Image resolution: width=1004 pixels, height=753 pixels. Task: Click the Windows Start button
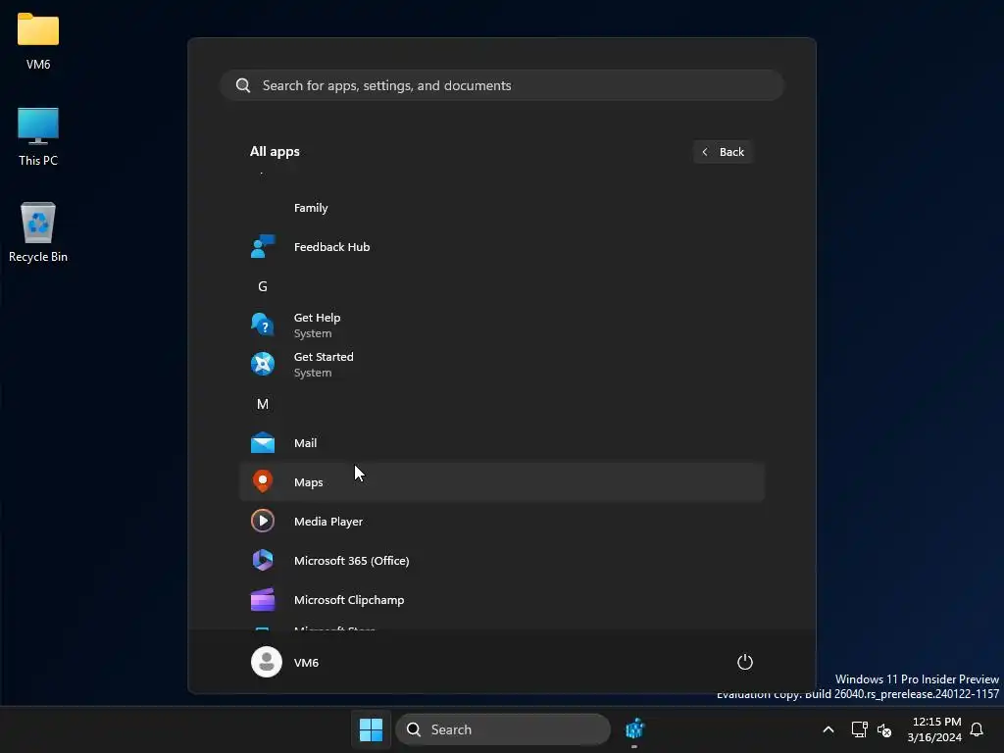[371, 729]
